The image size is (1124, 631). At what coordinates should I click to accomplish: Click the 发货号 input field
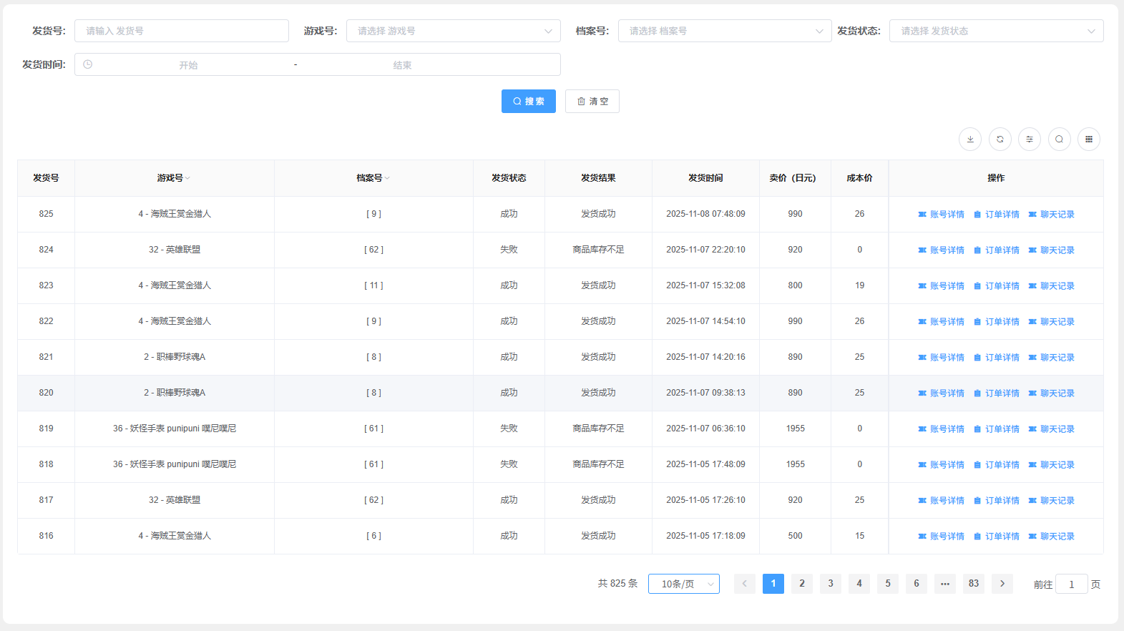pos(182,31)
